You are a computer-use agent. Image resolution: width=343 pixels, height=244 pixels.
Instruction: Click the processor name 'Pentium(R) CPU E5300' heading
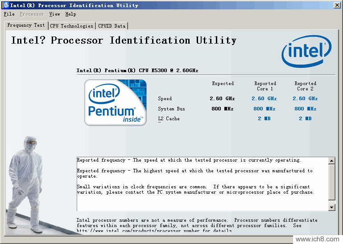137,70
